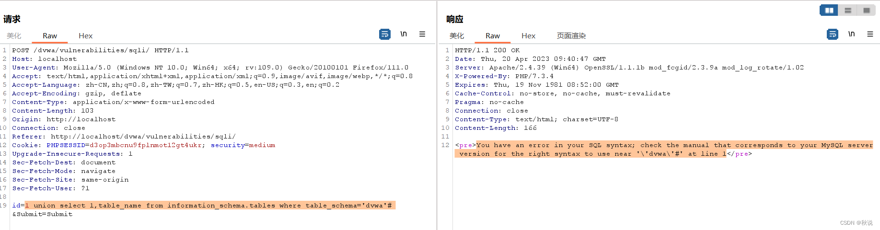The width and height of the screenshot is (880, 230).
Task: Click the request Connection: close header
Action: coord(48,128)
